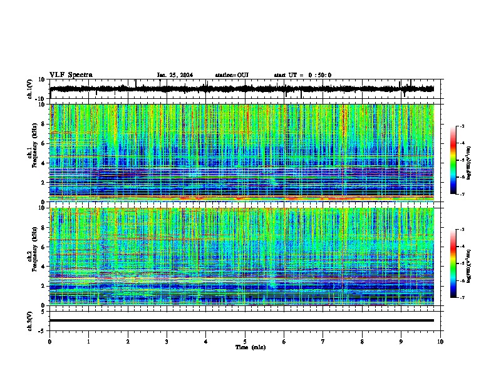Click the 8 kHz tick of ch.2 spectrogram

tap(44, 228)
